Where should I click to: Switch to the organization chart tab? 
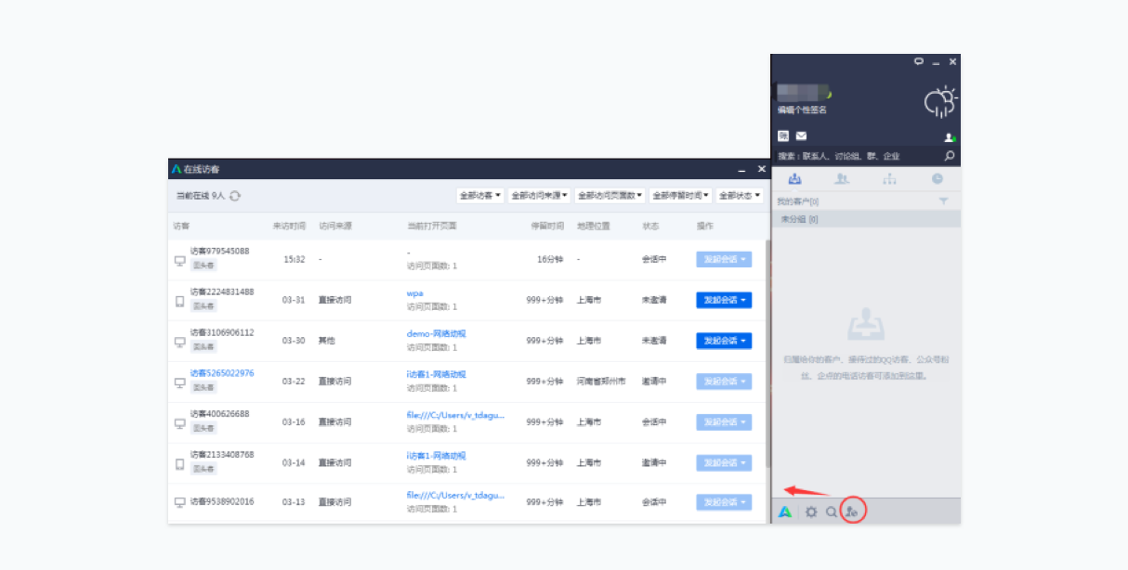coord(890,178)
